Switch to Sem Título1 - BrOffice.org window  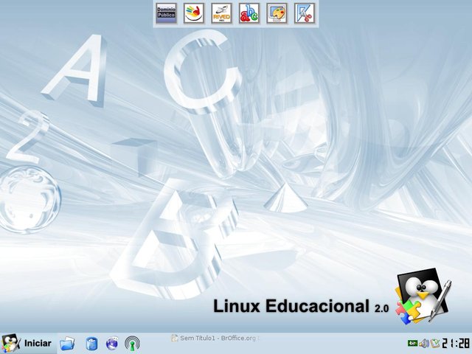(215, 338)
